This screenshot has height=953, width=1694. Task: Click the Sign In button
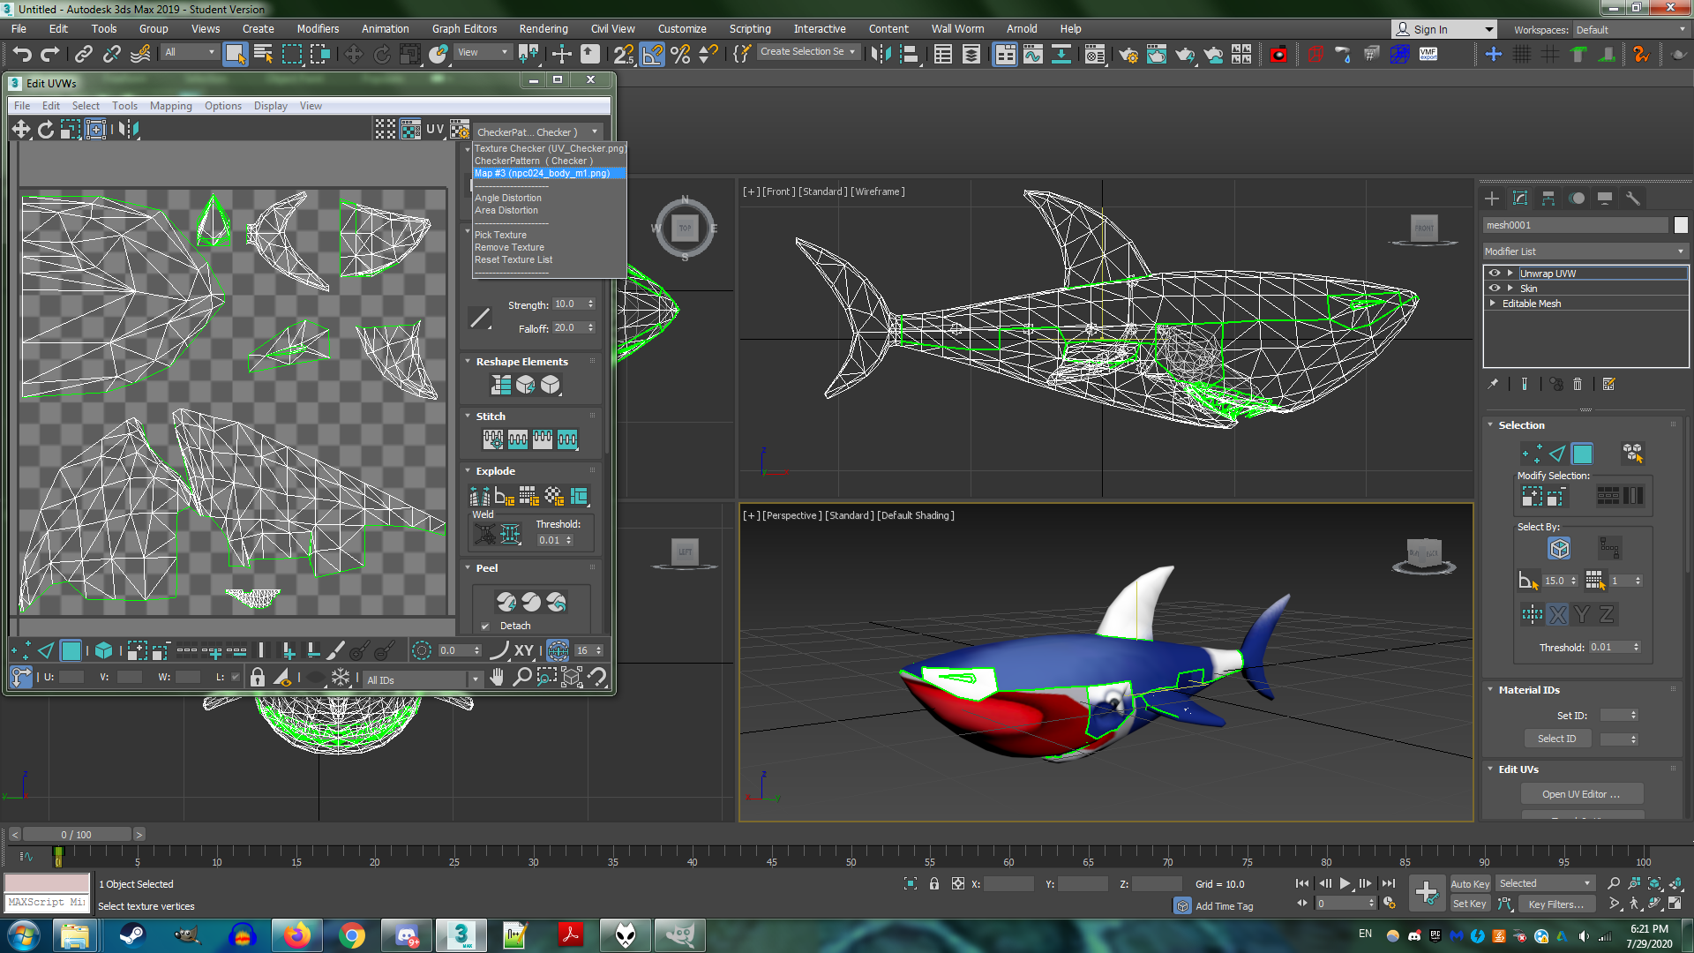(1443, 30)
